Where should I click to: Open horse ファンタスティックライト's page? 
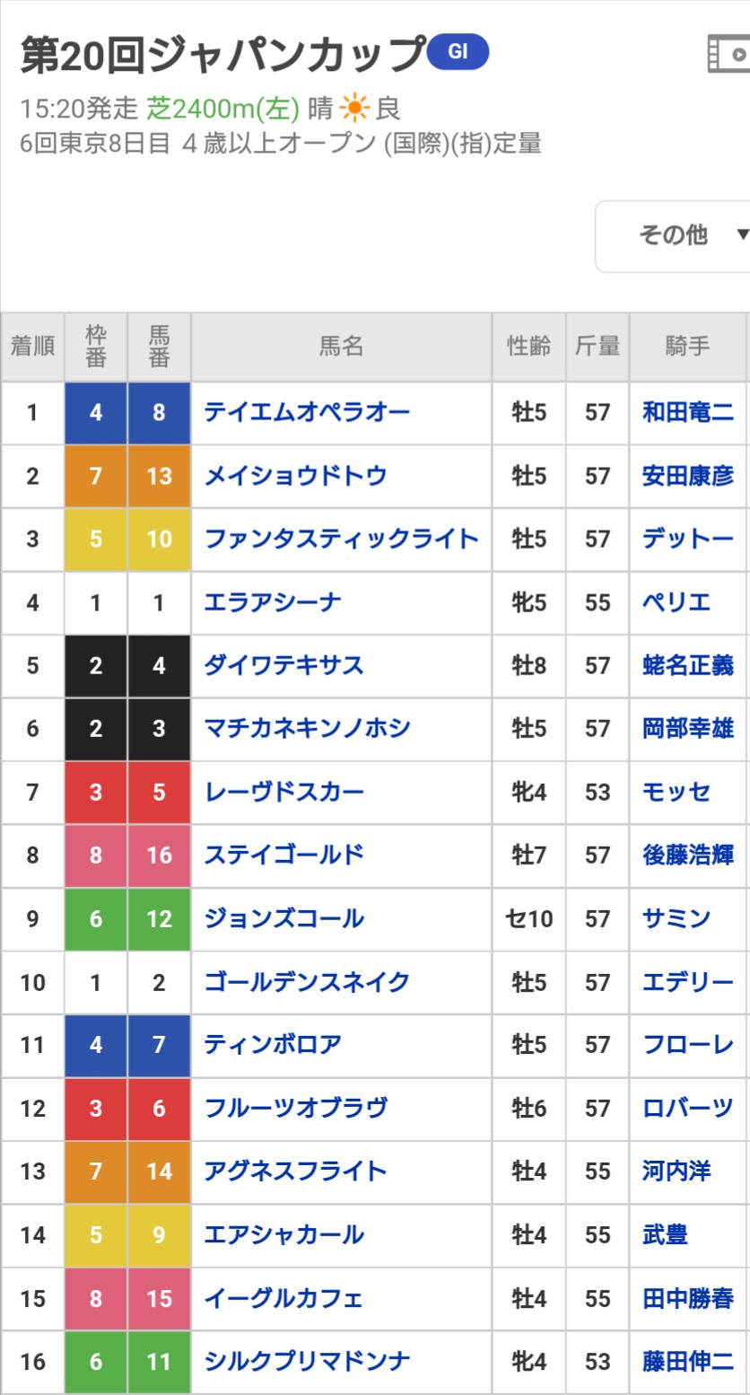341,539
